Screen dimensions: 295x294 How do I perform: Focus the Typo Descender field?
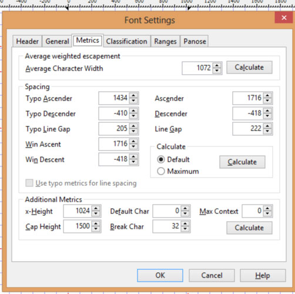[114, 113]
